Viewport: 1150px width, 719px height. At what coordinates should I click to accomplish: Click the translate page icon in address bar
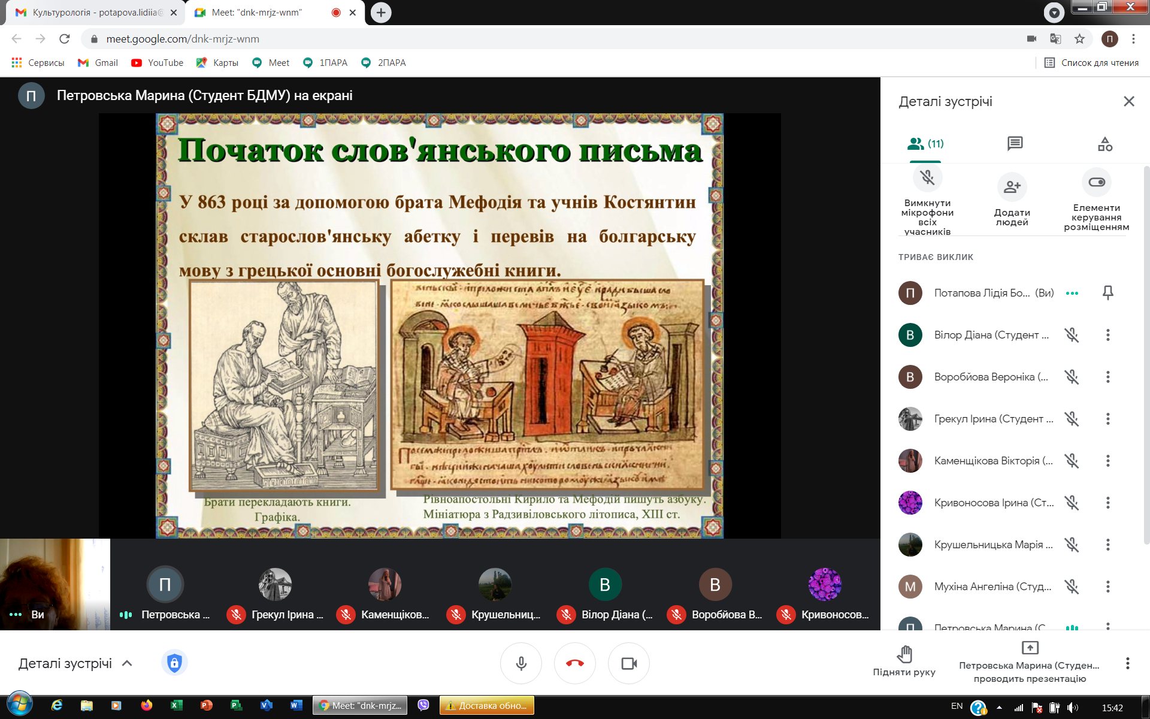pyautogui.click(x=1055, y=39)
